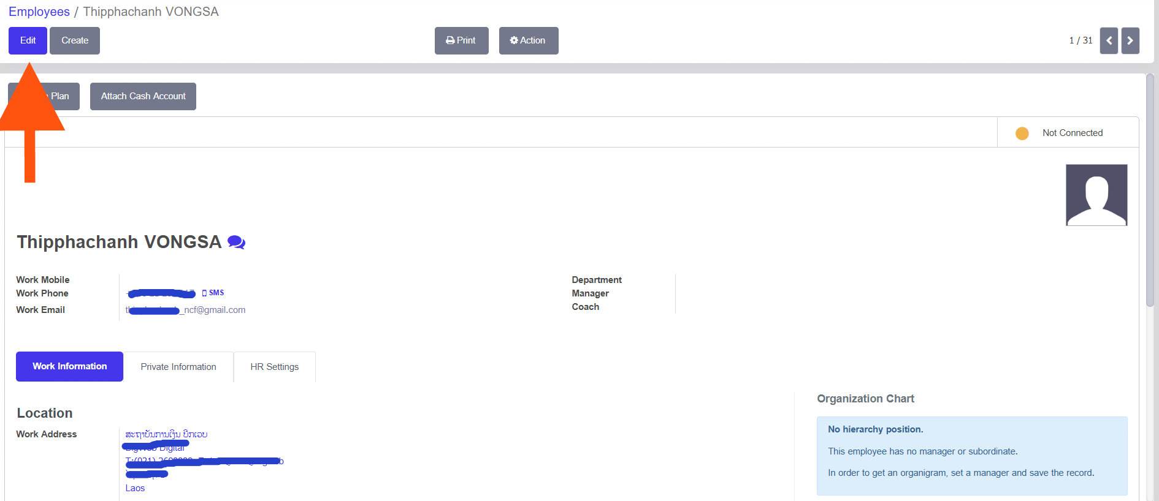This screenshot has height=501, width=1159.
Task: Select the Work Information tab
Action: point(69,366)
